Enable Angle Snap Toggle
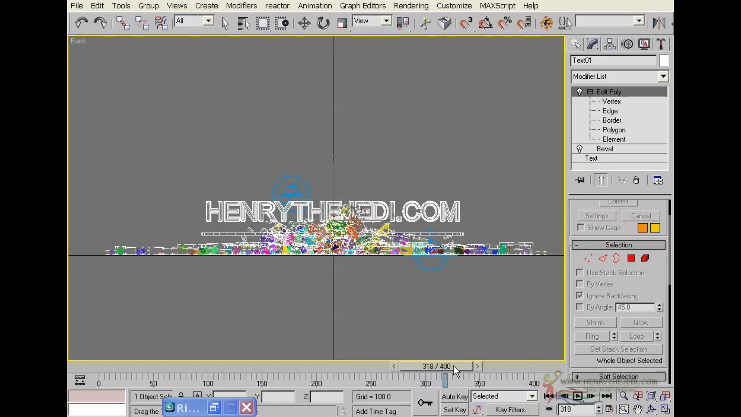Viewport: 741px width, 417px height. [486, 23]
